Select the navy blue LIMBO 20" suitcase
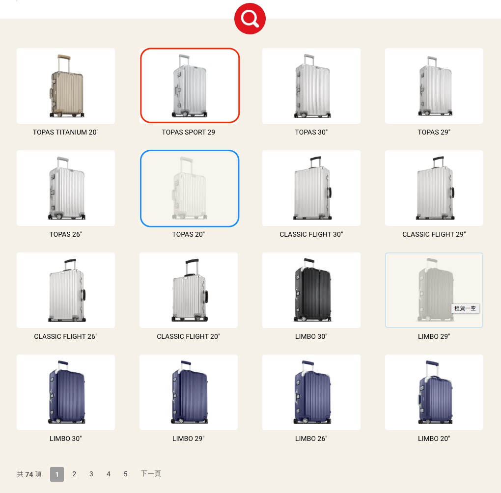Image resolution: width=501 pixels, height=493 pixels. click(x=434, y=392)
